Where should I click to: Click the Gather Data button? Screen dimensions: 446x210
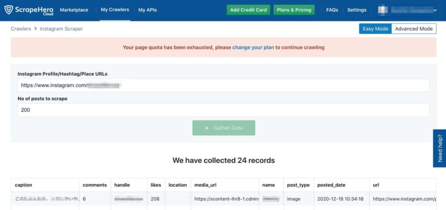[x=223, y=128]
